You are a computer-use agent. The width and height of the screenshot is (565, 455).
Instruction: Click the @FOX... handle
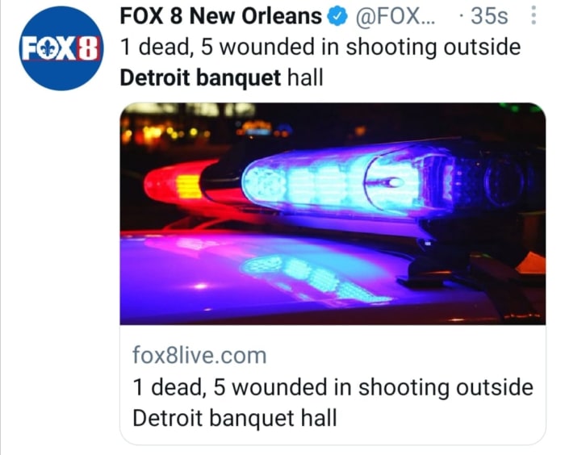click(395, 17)
